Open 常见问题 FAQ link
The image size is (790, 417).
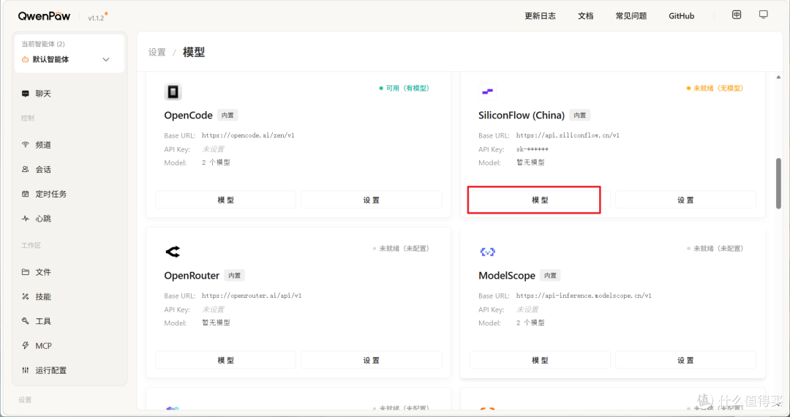click(x=631, y=16)
